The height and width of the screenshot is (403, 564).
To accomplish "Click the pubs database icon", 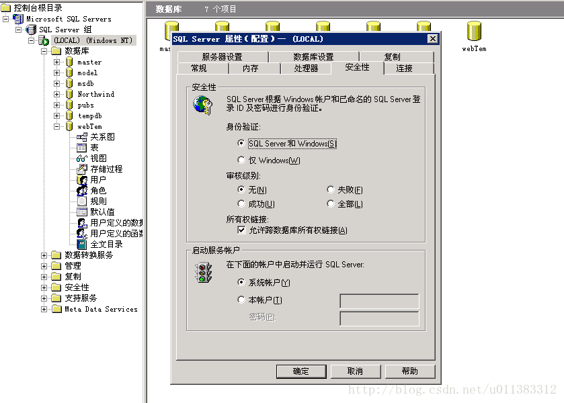I will pos(69,105).
